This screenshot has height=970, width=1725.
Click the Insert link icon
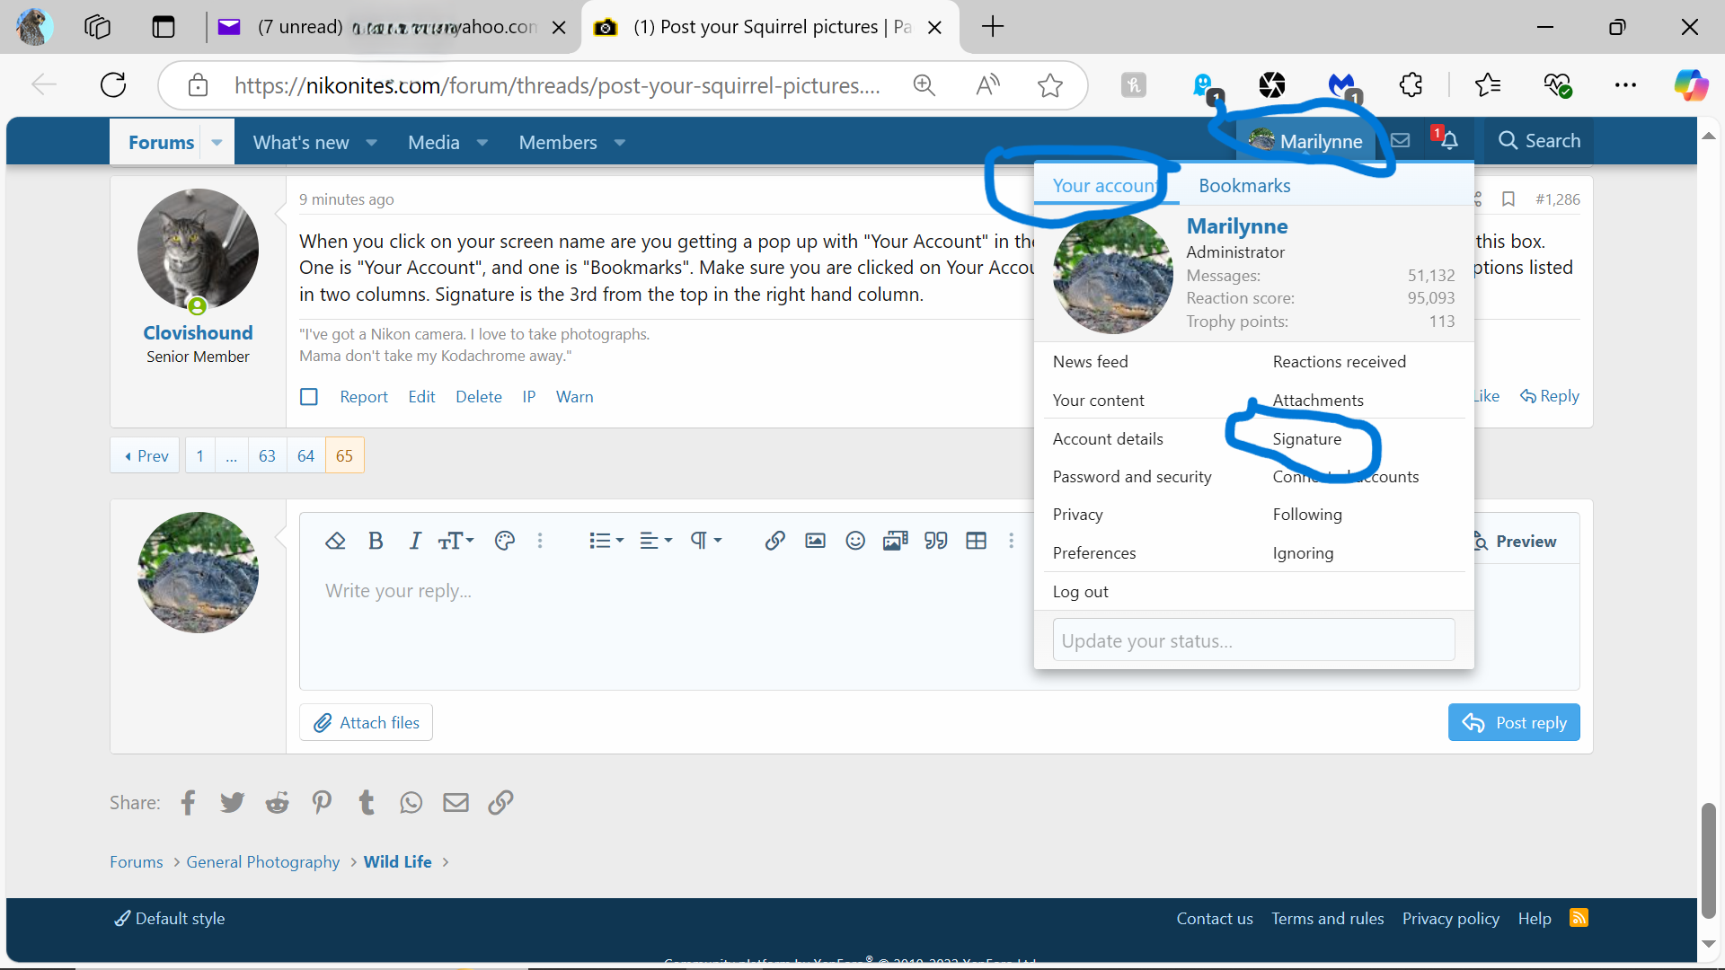[x=774, y=541]
